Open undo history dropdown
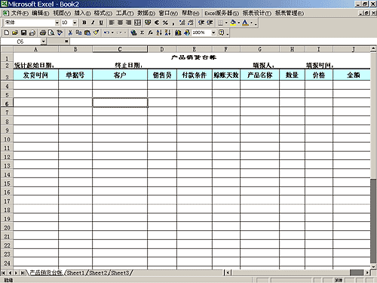The image size is (377, 283). point(112,32)
